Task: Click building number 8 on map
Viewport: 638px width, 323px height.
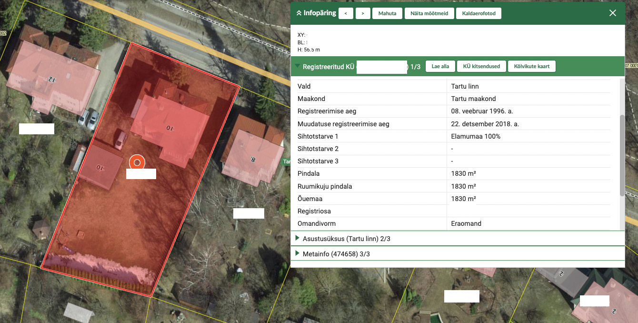Action: (253, 160)
